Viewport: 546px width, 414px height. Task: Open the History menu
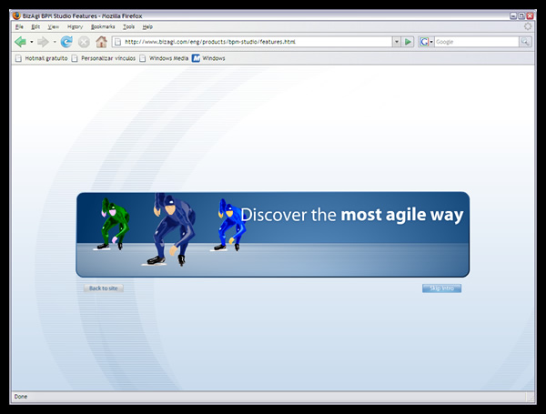point(75,27)
